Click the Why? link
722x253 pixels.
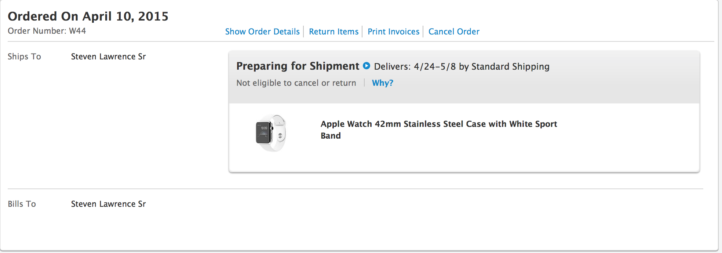(382, 83)
